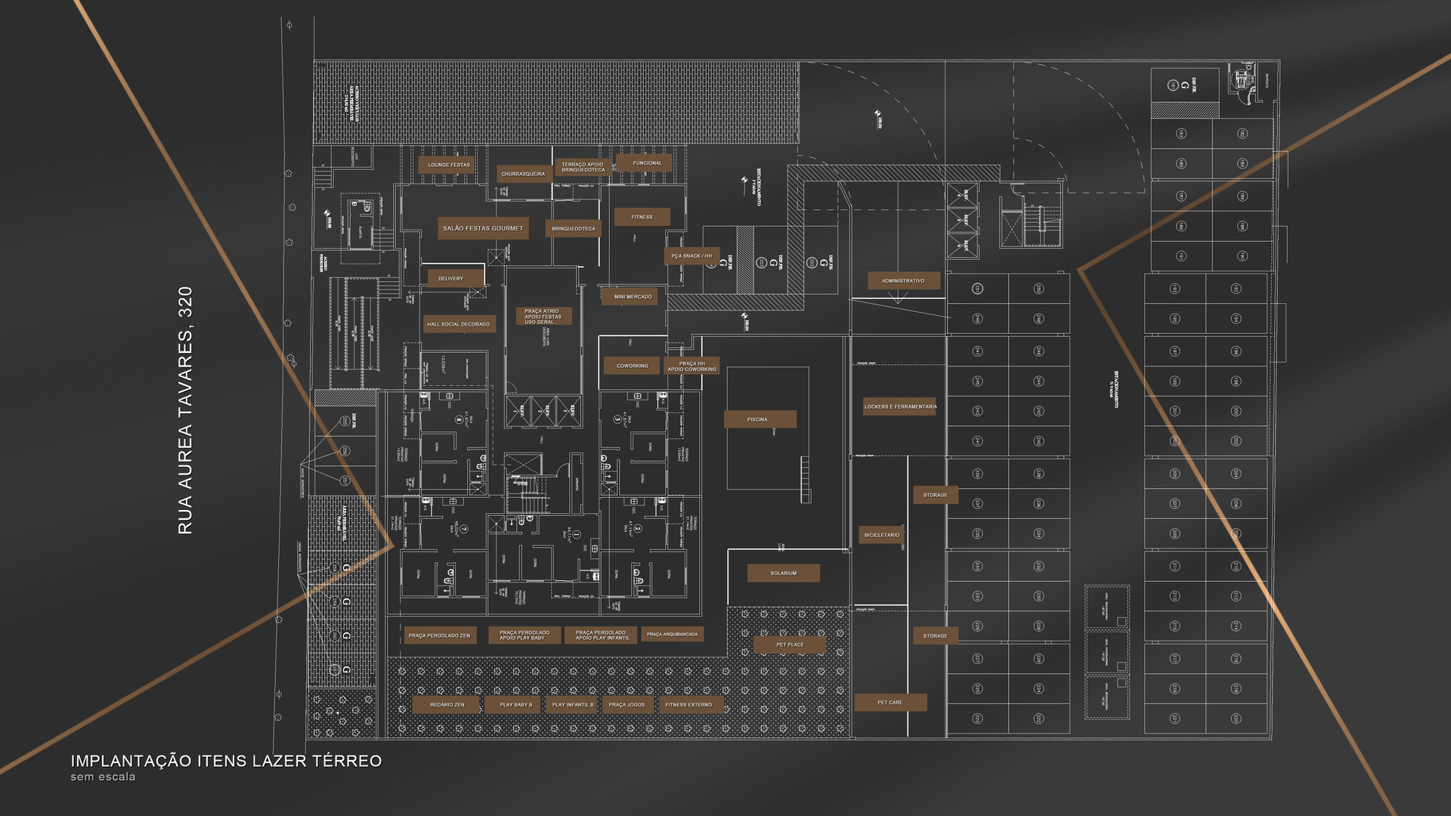Click the LOUNGE FESTAS label
1451x816 pixels.
[447, 165]
